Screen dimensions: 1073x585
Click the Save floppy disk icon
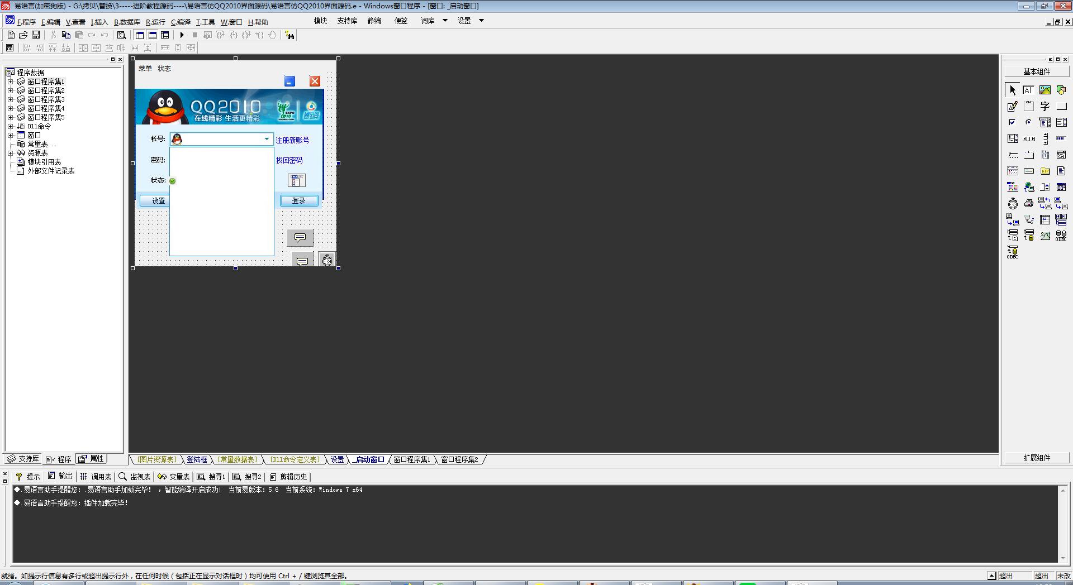point(36,35)
